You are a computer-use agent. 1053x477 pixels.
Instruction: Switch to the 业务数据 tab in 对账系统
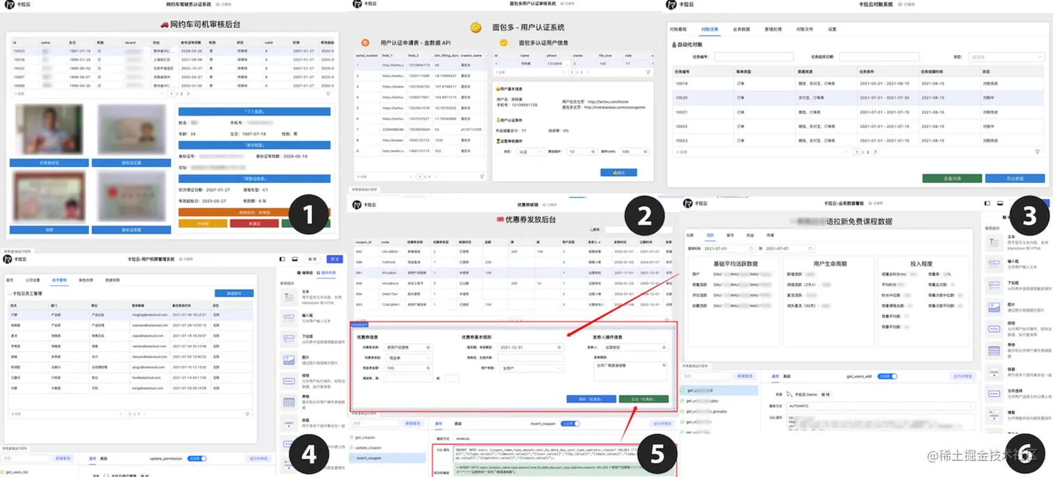coord(741,30)
